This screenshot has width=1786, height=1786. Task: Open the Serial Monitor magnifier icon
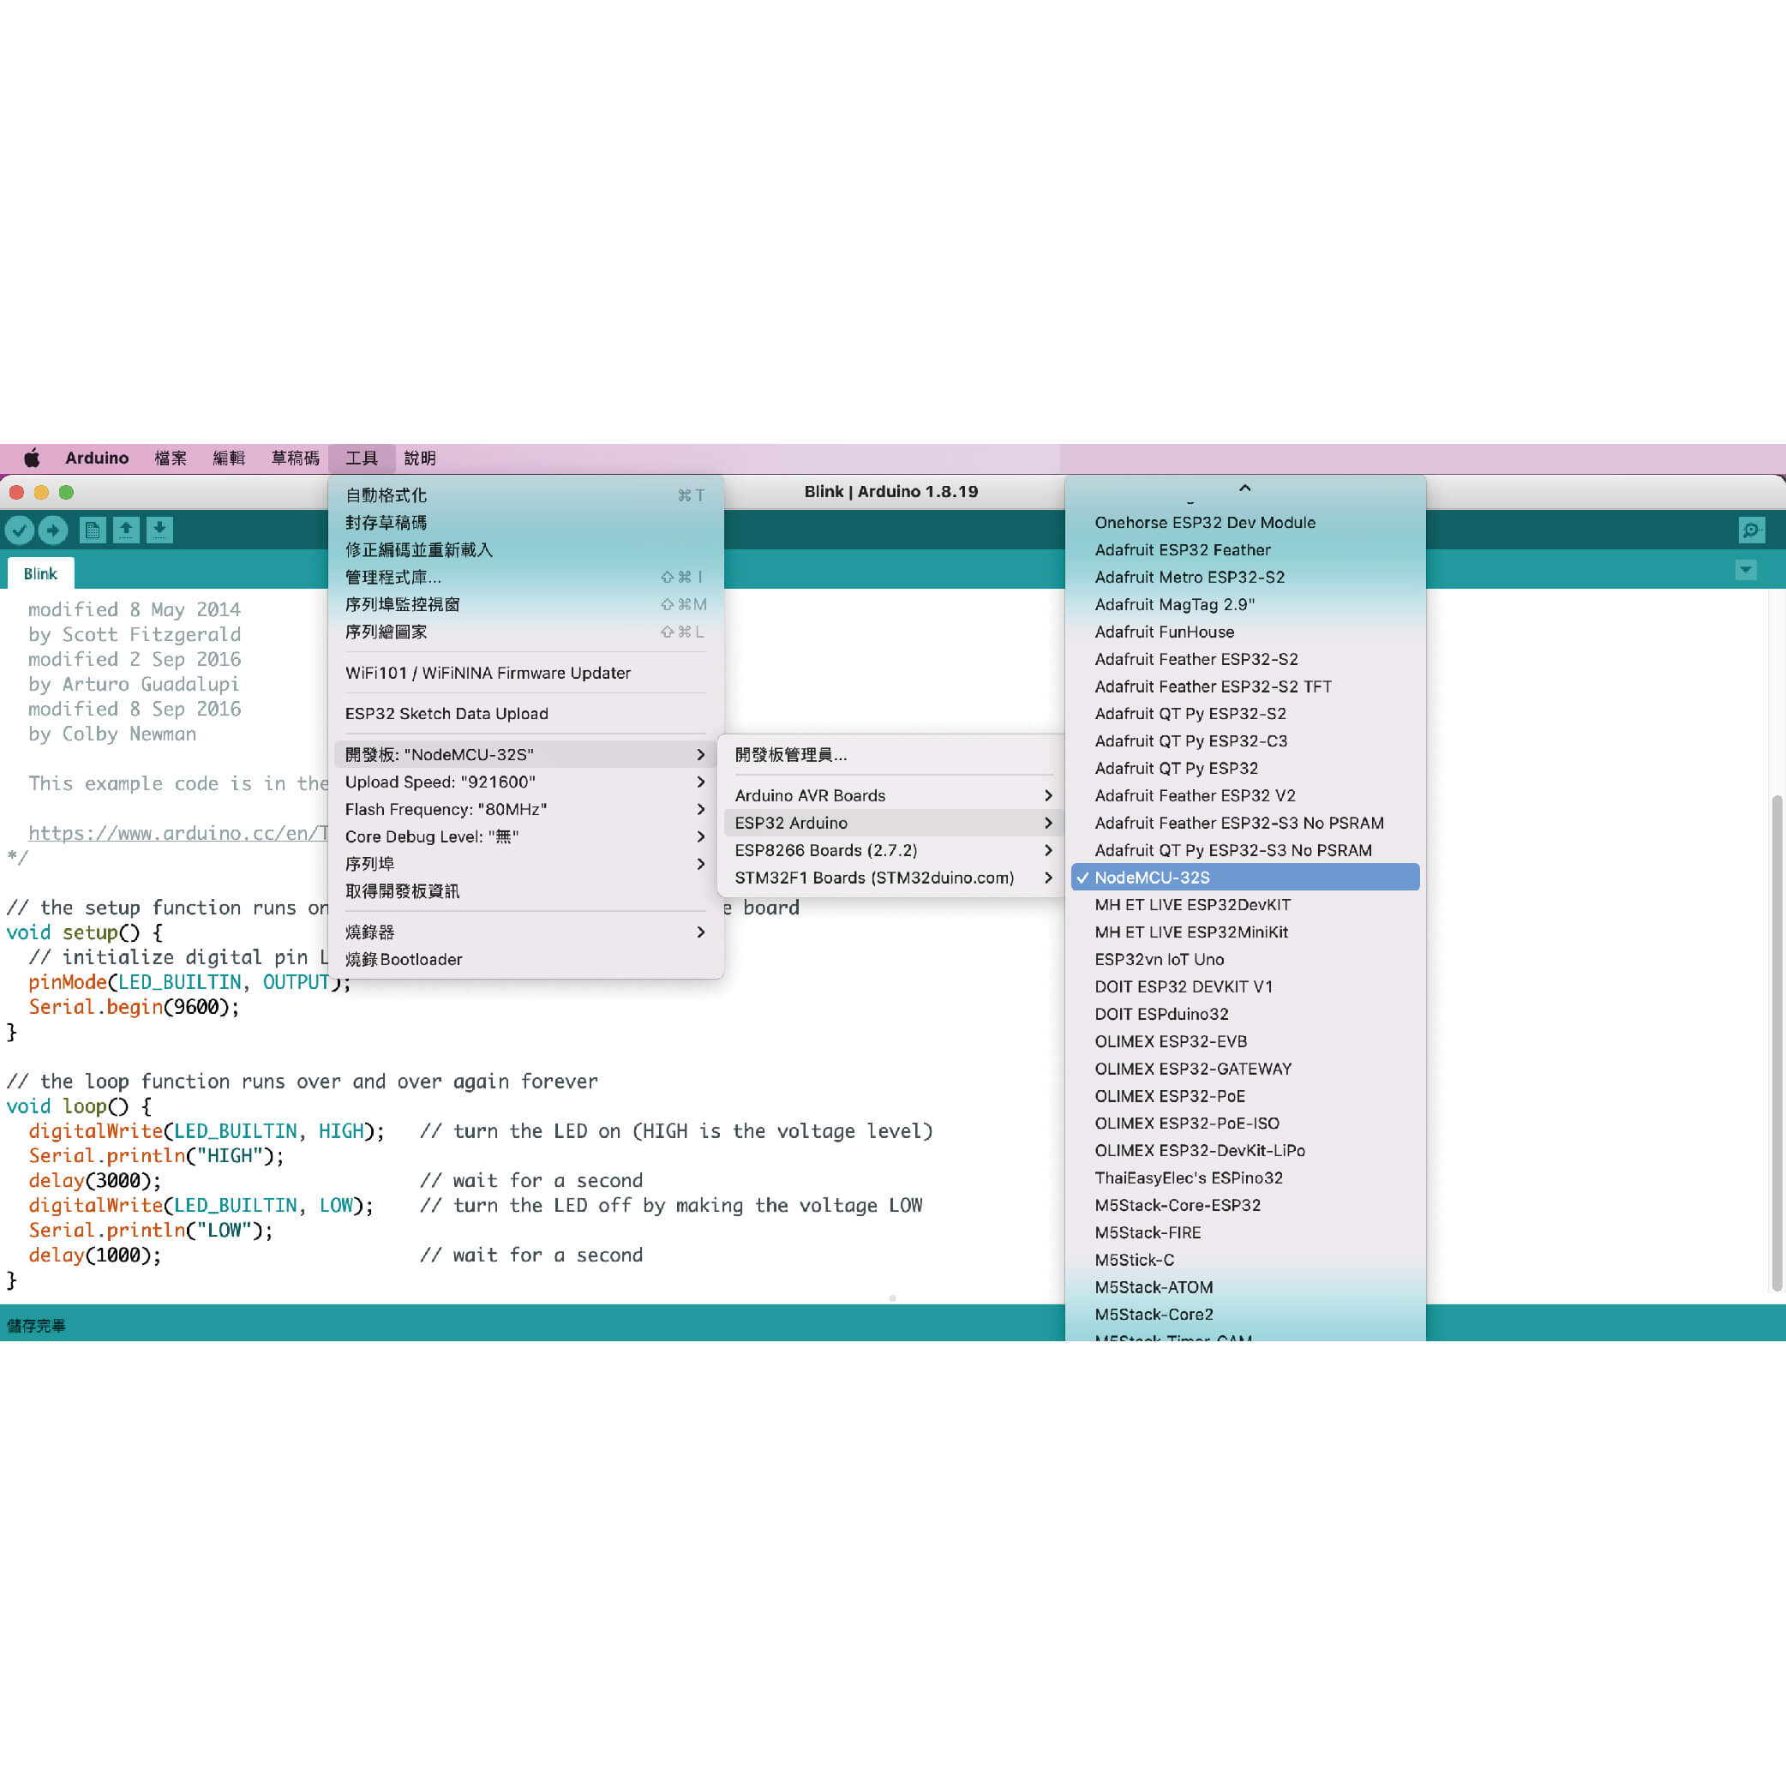pos(1751,530)
